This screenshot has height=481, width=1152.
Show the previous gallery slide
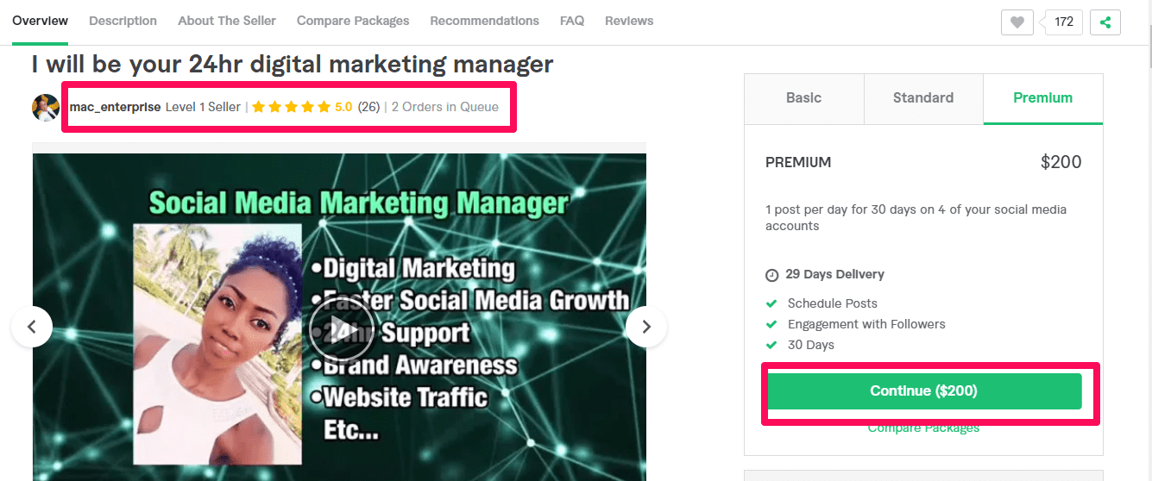pyautogui.click(x=32, y=327)
